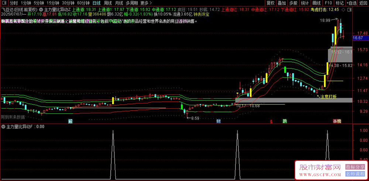Click the 中通道红: 17.12 value
The image size is (369, 181).
click(x=265, y=10)
